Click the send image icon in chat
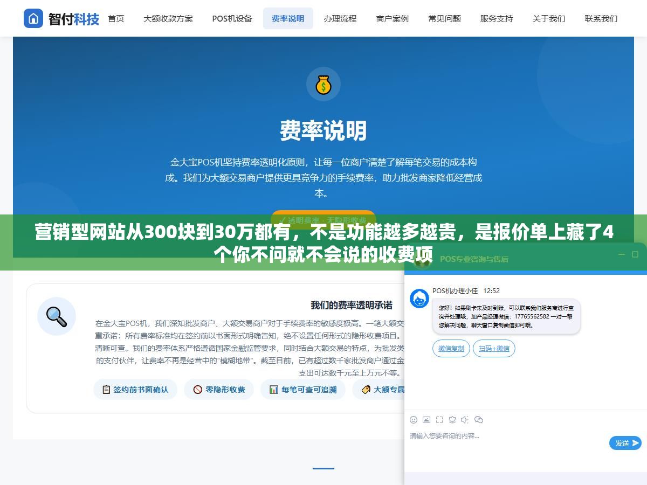The image size is (647, 485). [426, 419]
